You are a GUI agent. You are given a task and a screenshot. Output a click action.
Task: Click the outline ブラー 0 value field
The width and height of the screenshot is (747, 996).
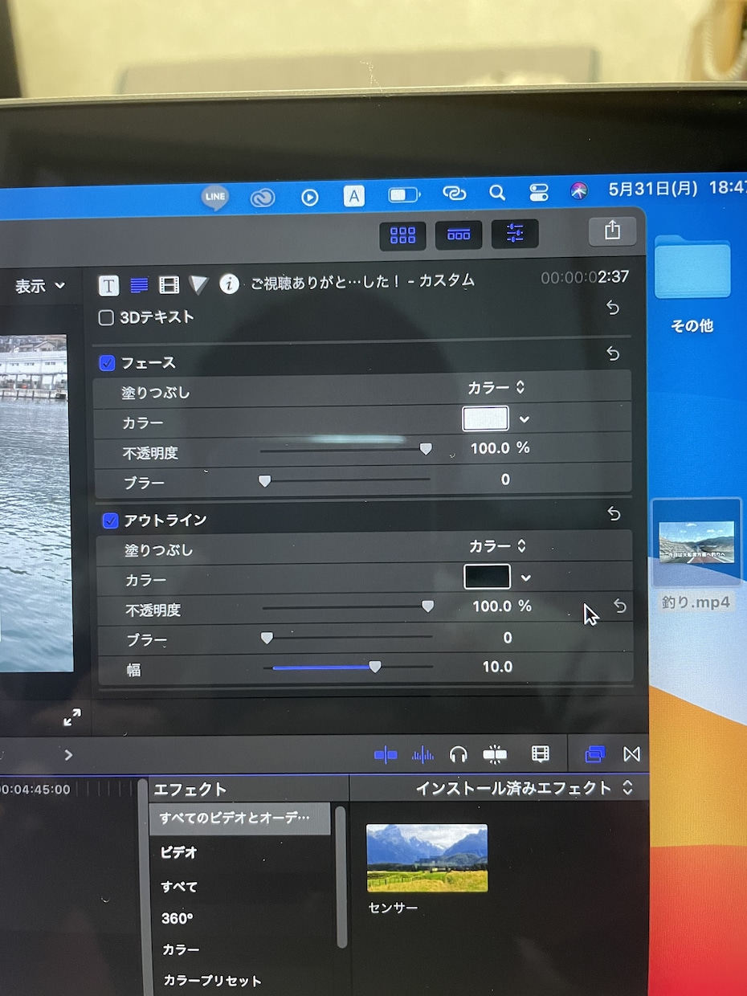click(x=507, y=638)
